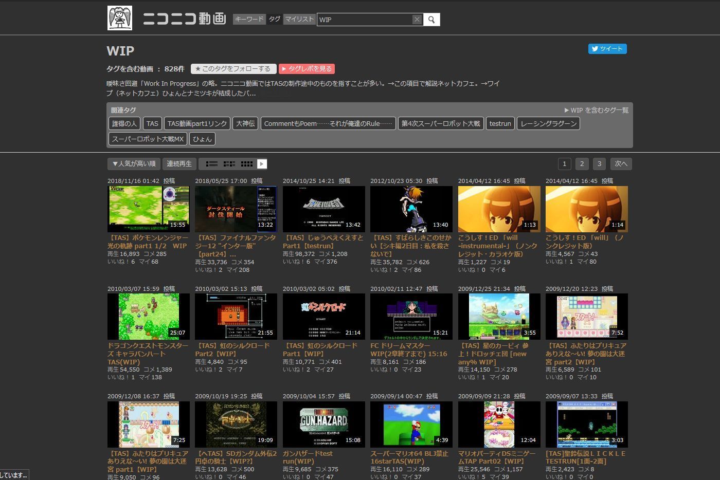Share via the Twitter ツイート button
The height and width of the screenshot is (480, 720).
[x=607, y=49]
